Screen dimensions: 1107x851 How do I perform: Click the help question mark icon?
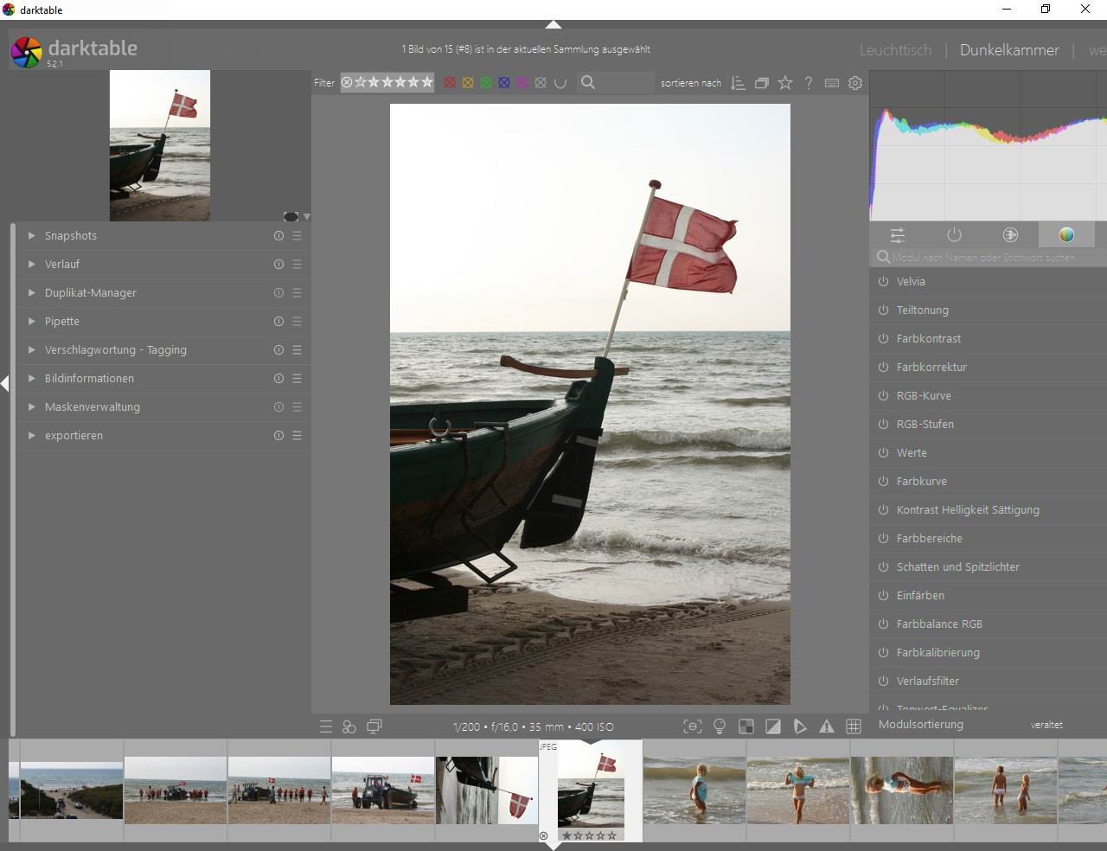tap(808, 83)
